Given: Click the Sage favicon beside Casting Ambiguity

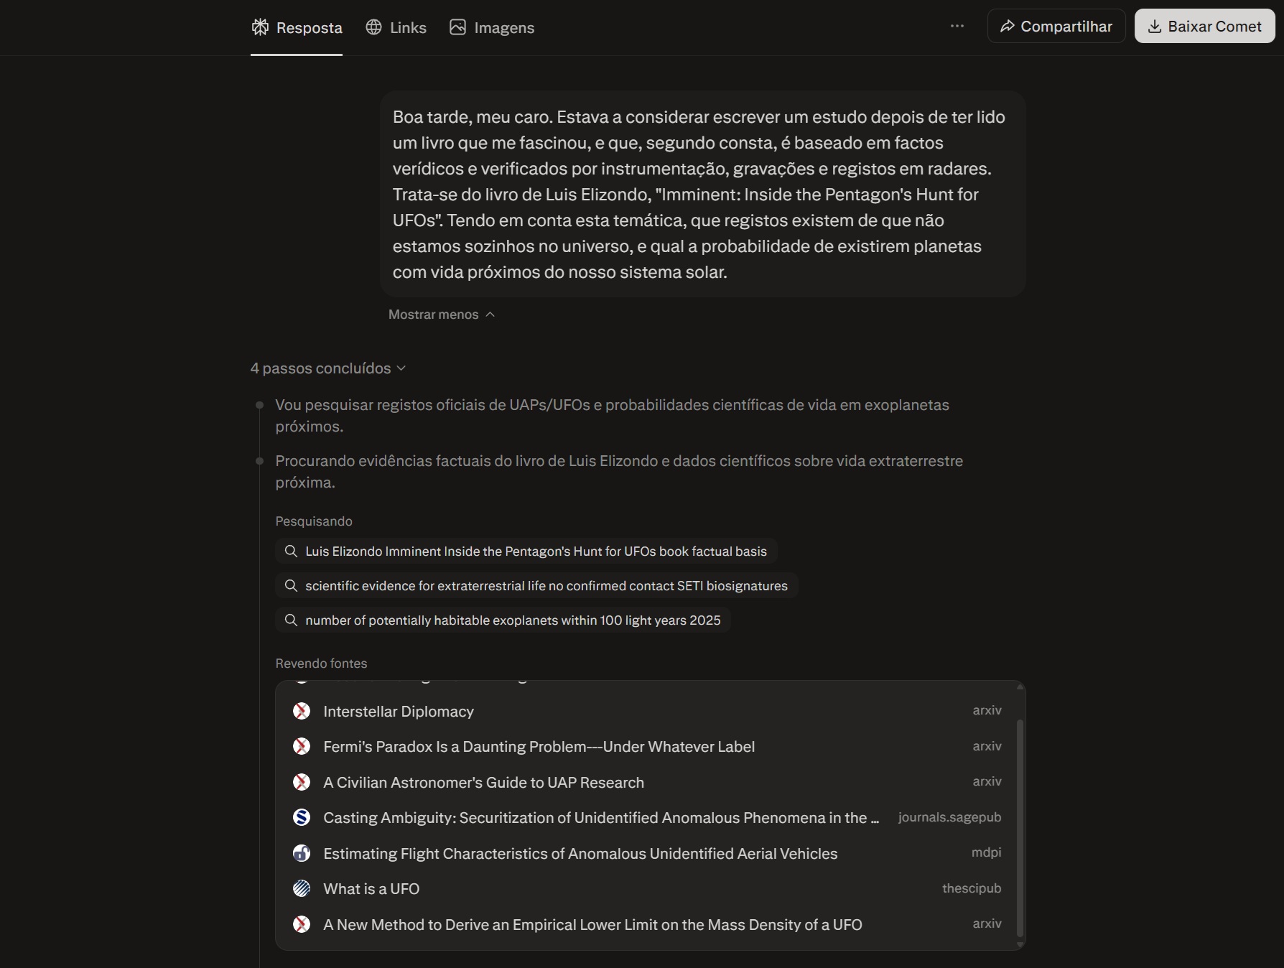Looking at the screenshot, I should tap(302, 817).
